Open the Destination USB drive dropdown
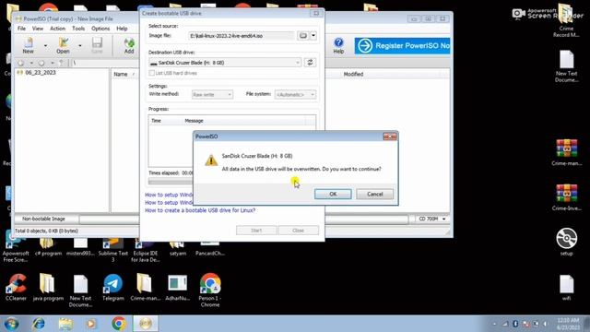The height and width of the screenshot is (332, 590). tap(225, 63)
